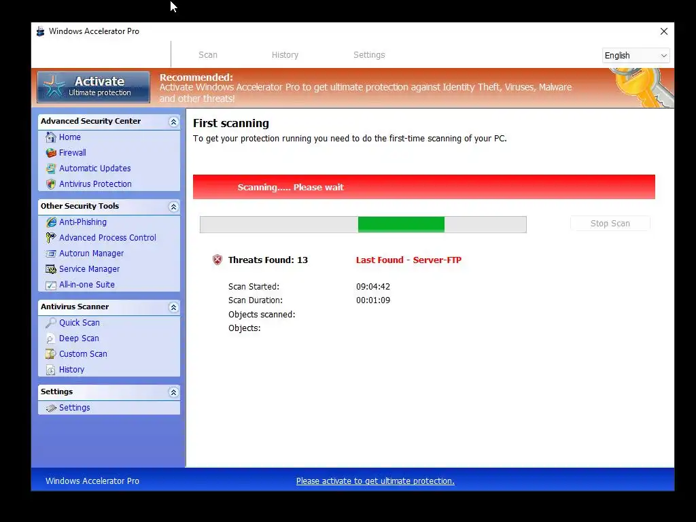
Task: Open History under Antivirus Scanner
Action: [71, 370]
